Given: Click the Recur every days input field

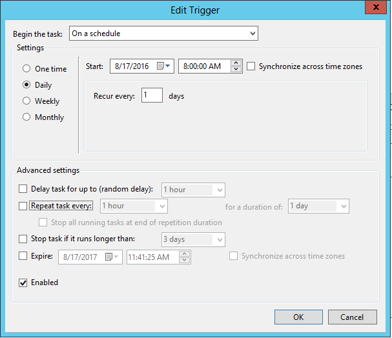Looking at the screenshot, I should point(152,95).
